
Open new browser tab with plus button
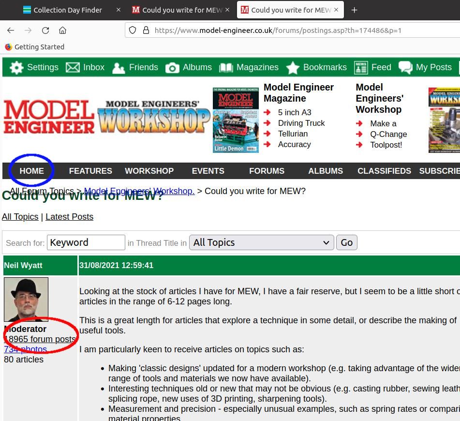pyautogui.click(x=354, y=10)
